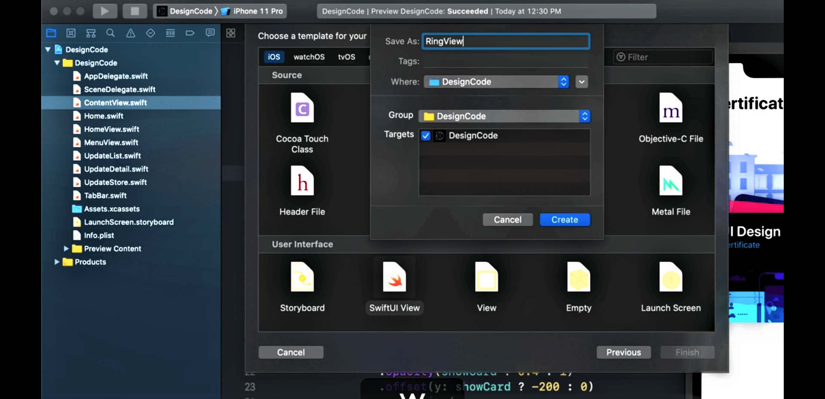Stop the running scheme
The width and height of the screenshot is (825, 399).
click(x=135, y=11)
